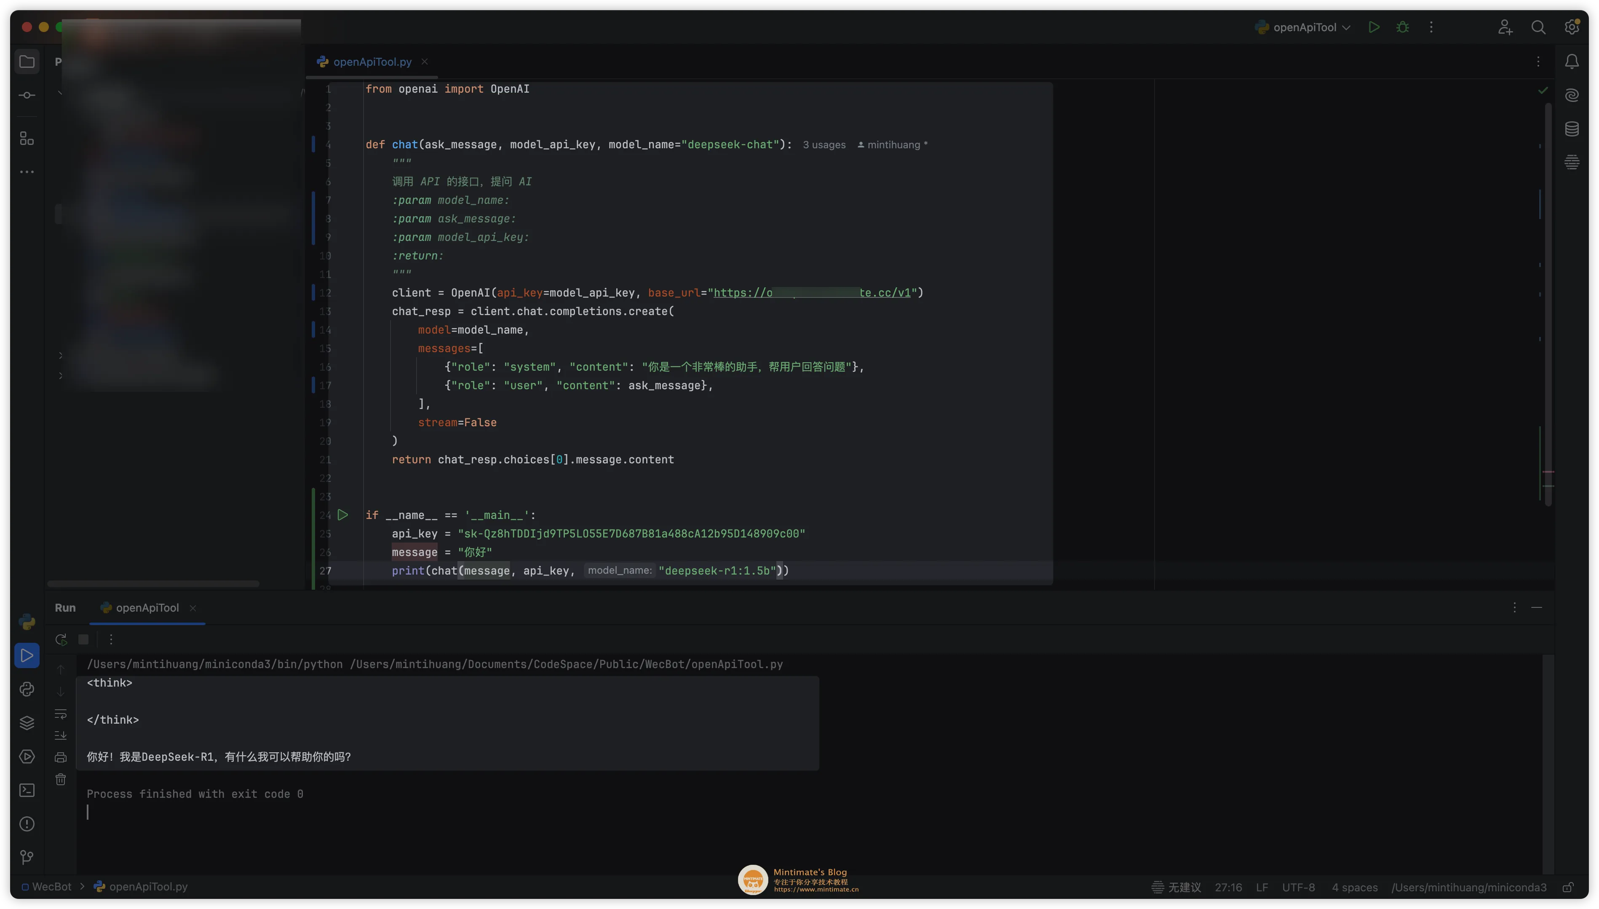Select the openApiTool tab in the Run panel
The height and width of the screenshot is (909, 1599).
pyautogui.click(x=147, y=607)
